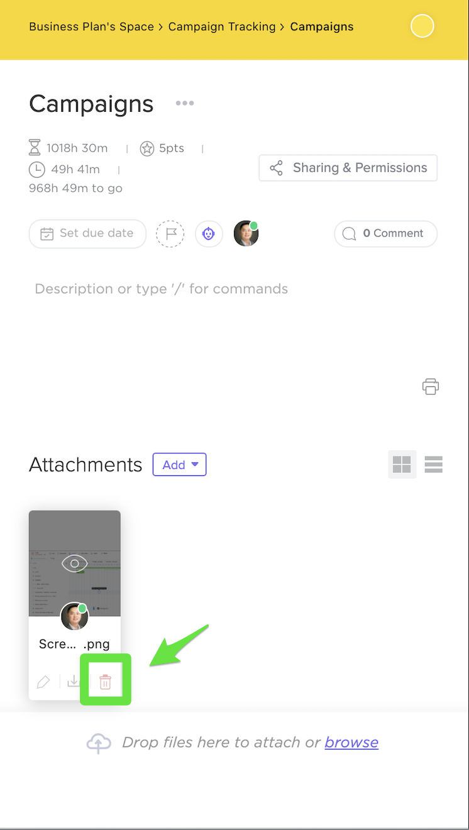
Task: Select the Campaigns breadcrumb item
Action: [x=321, y=26]
